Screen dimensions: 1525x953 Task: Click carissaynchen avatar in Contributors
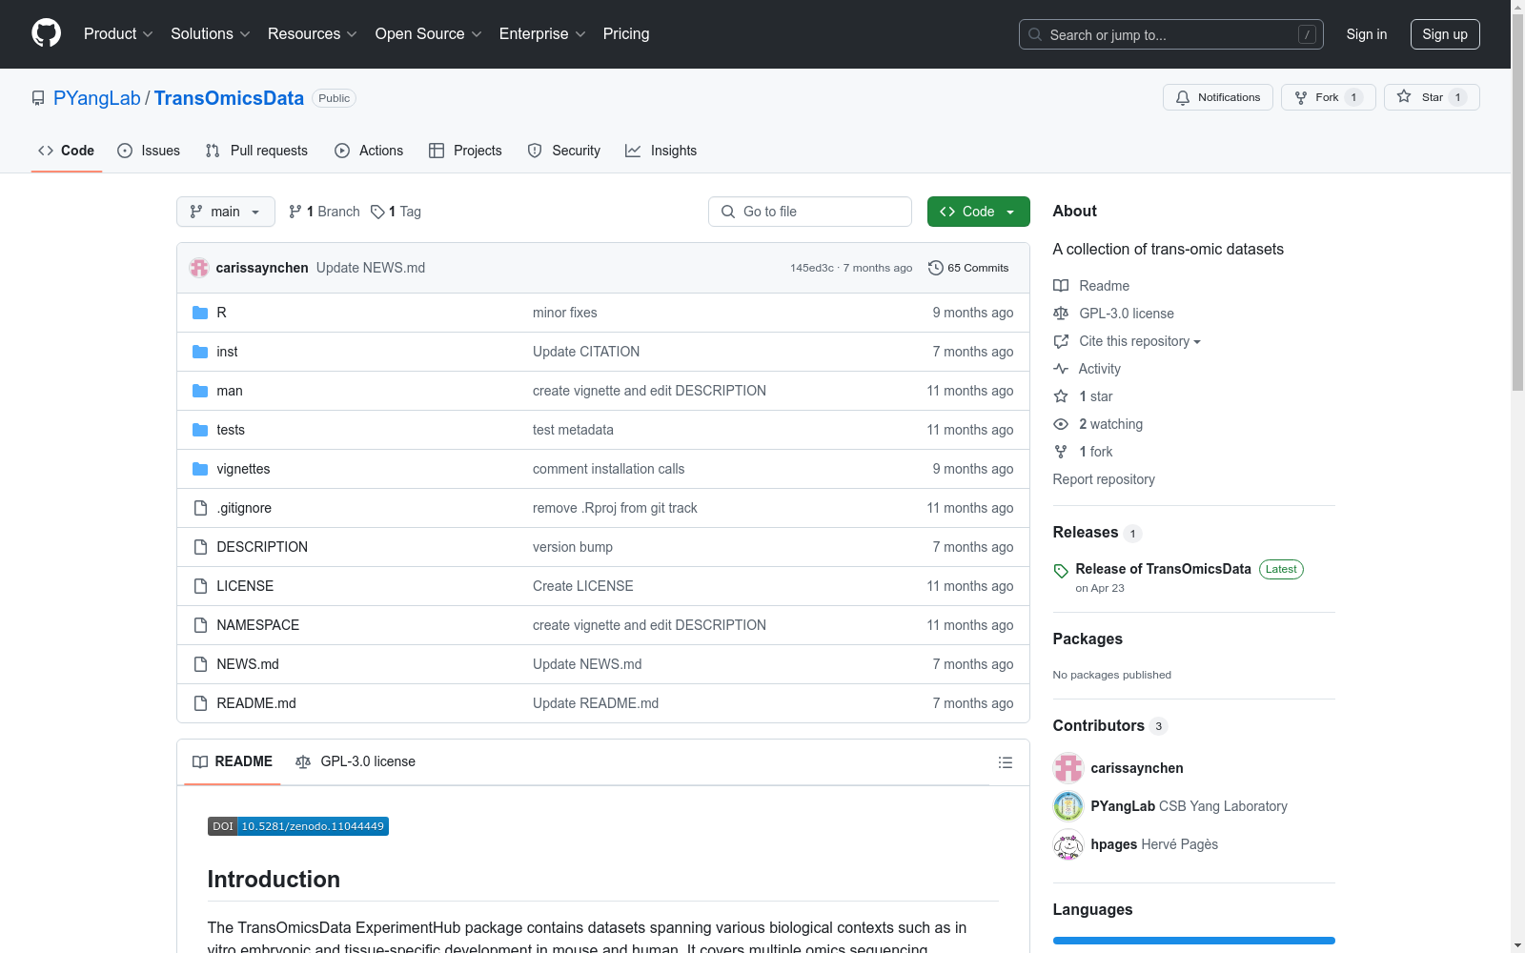1068,768
